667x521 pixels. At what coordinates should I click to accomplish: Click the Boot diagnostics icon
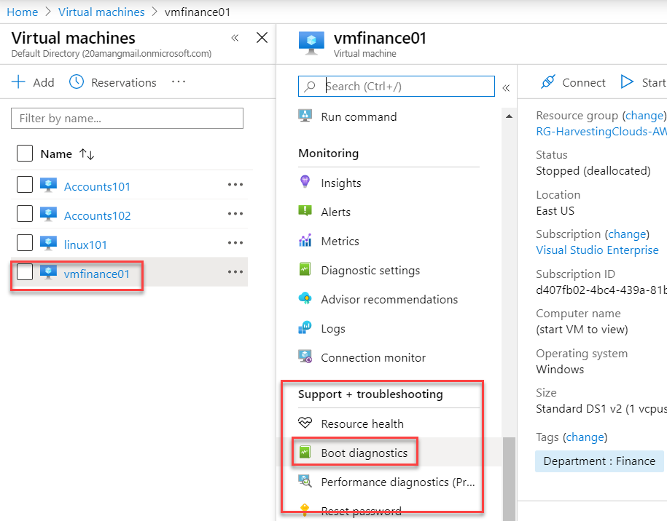305,452
